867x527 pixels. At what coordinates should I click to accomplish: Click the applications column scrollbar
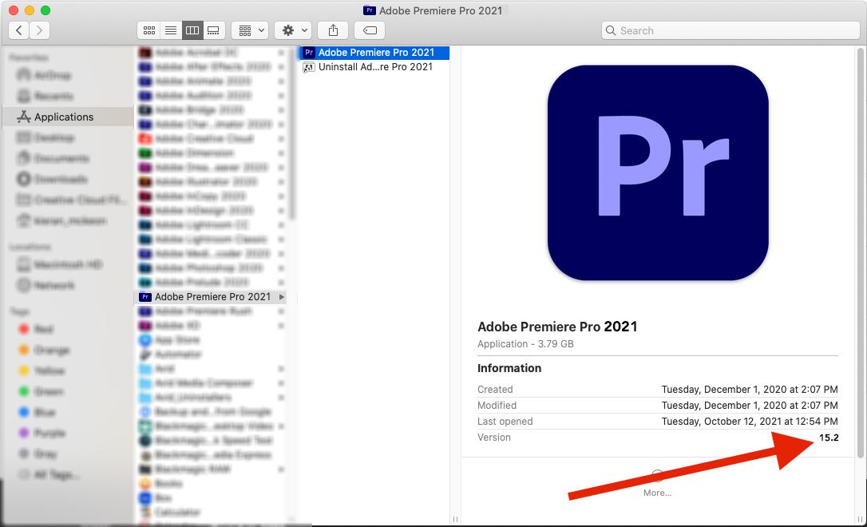(292, 133)
